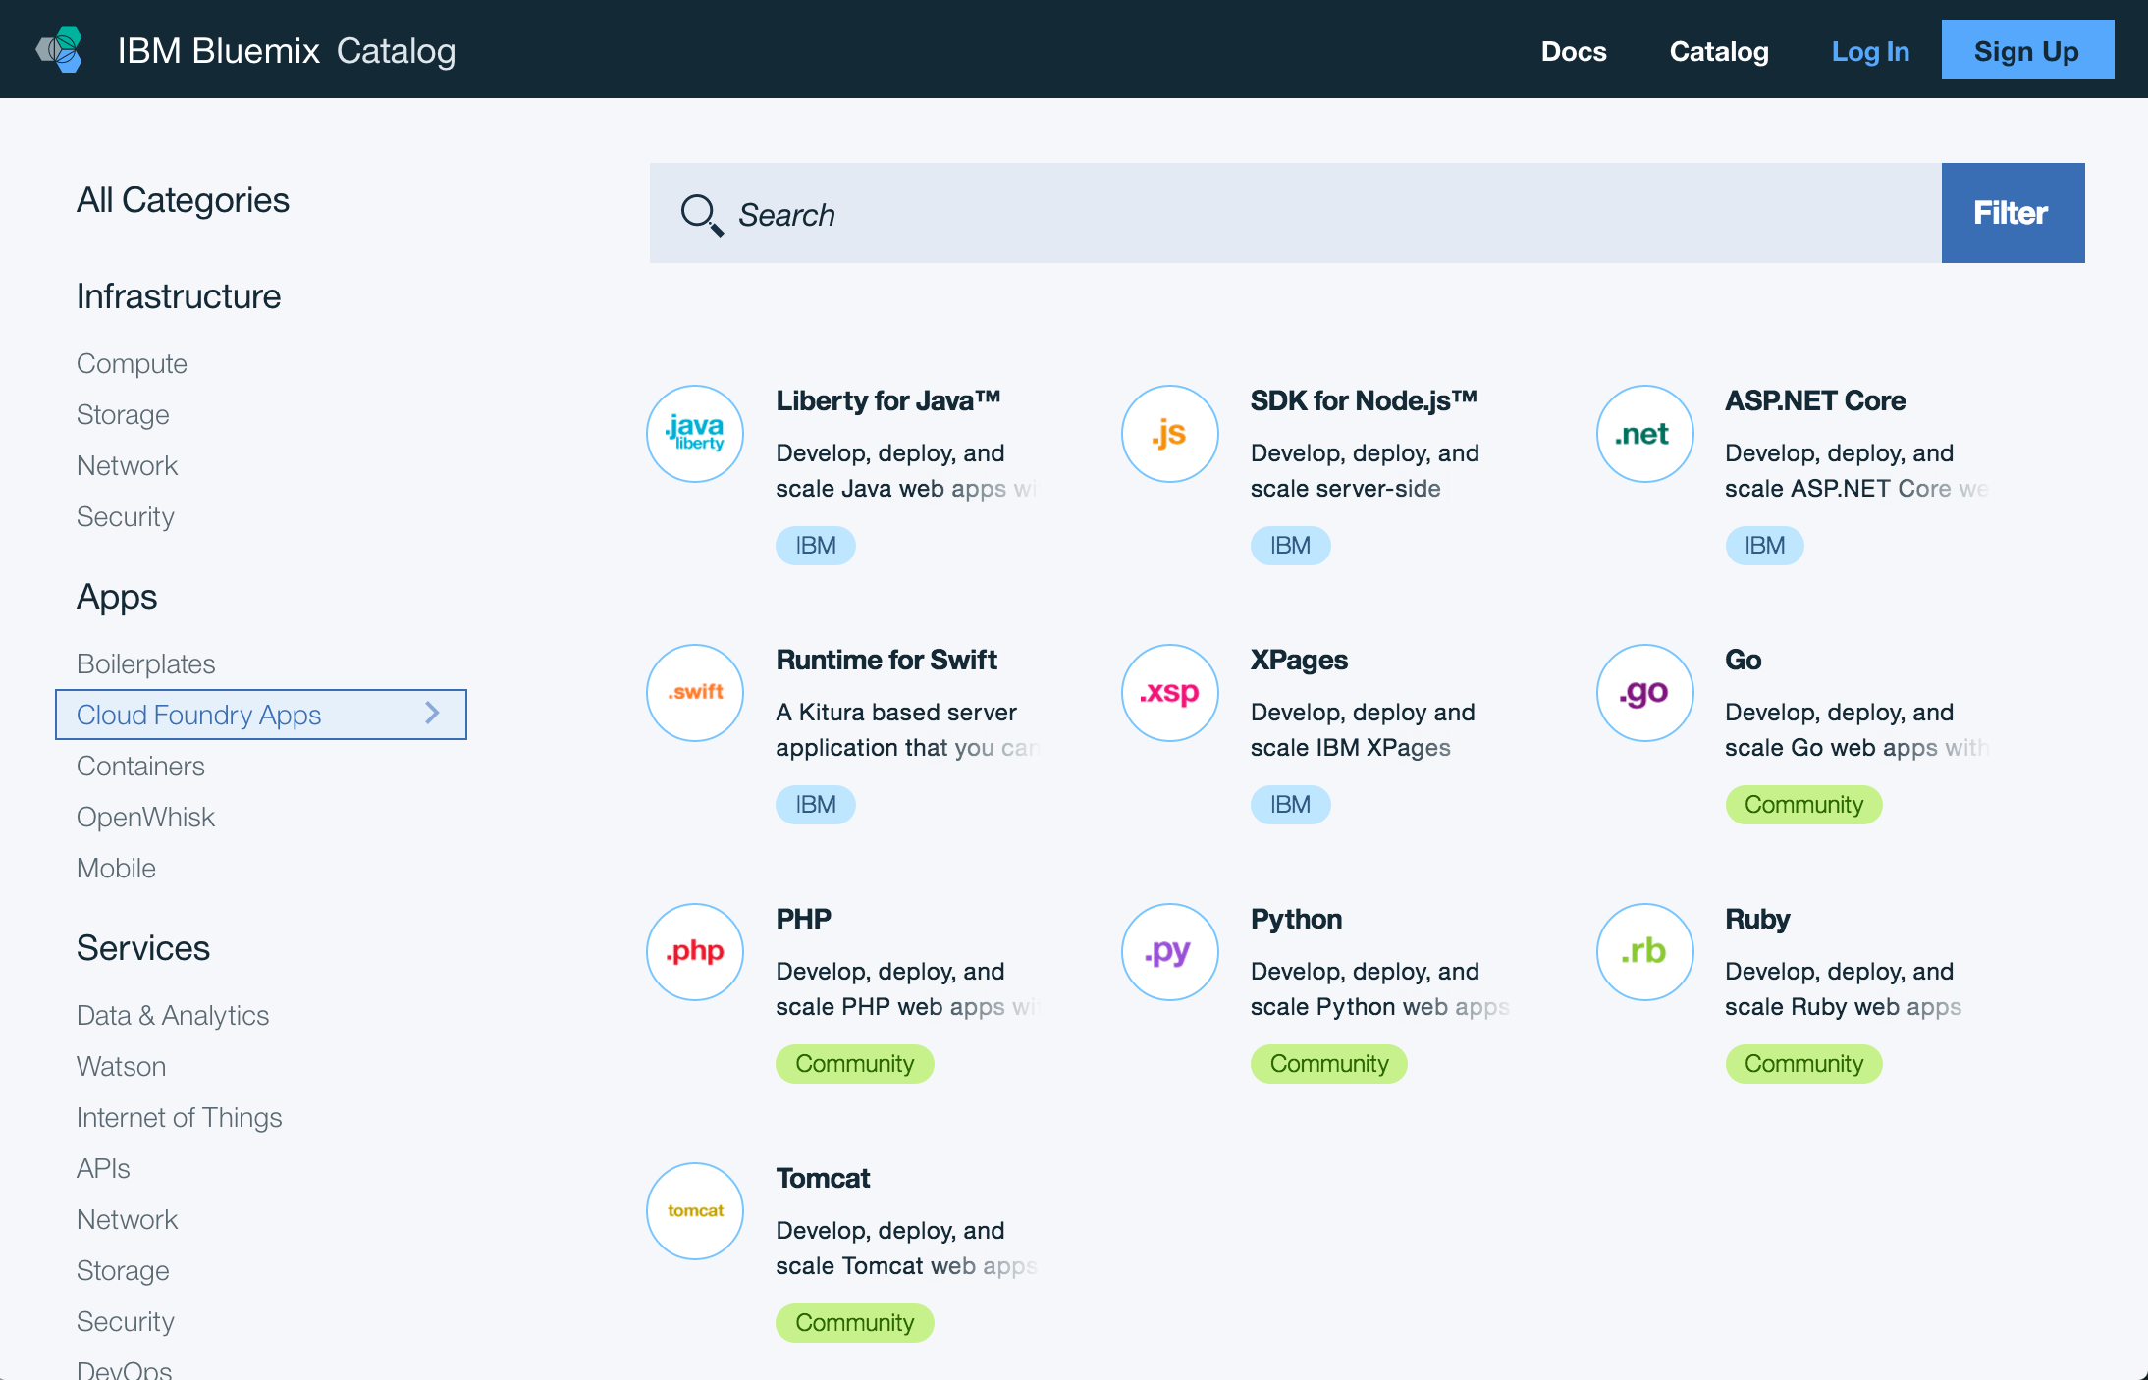Open the Tomcat runtime icon
The height and width of the screenshot is (1380, 2148).
point(695,1211)
